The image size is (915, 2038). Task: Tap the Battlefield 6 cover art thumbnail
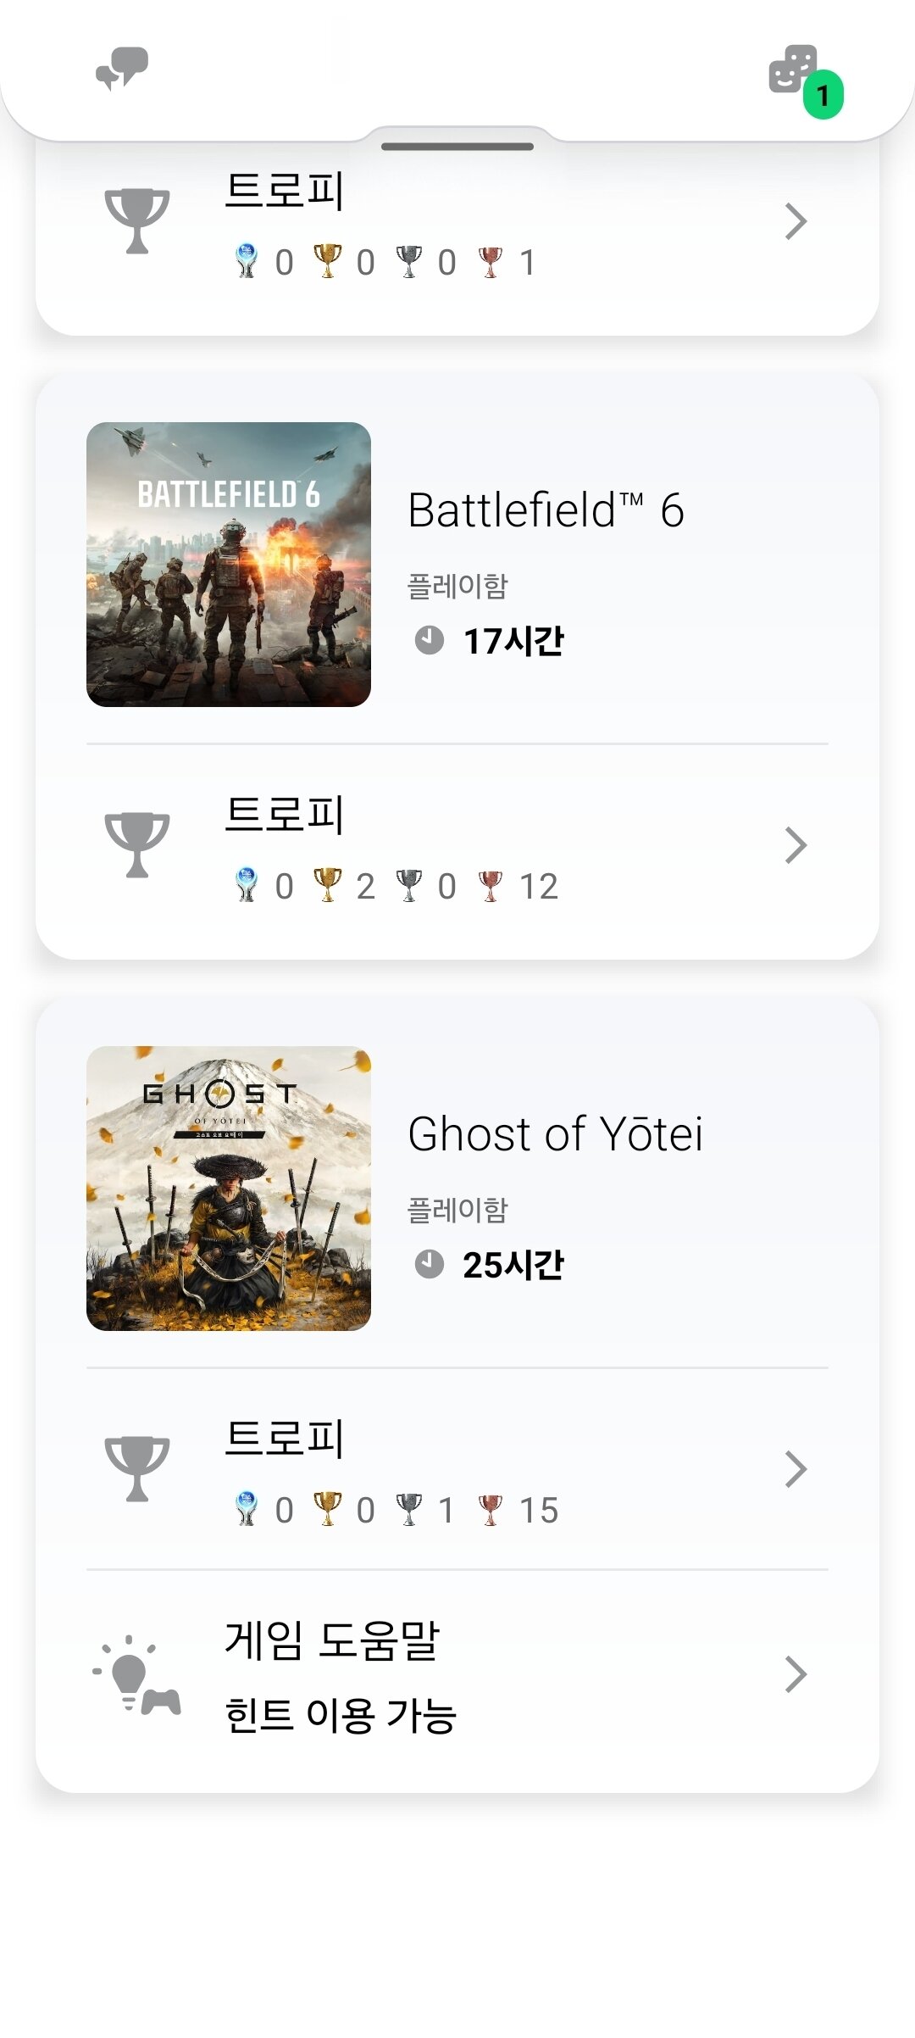coord(229,565)
